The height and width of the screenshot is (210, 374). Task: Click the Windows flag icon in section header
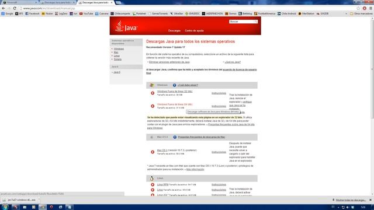point(152,85)
